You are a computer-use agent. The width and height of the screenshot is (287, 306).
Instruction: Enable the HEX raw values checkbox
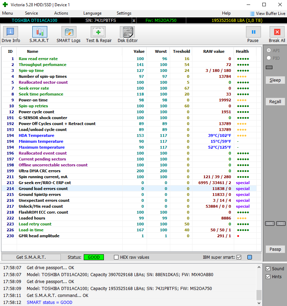117,257
